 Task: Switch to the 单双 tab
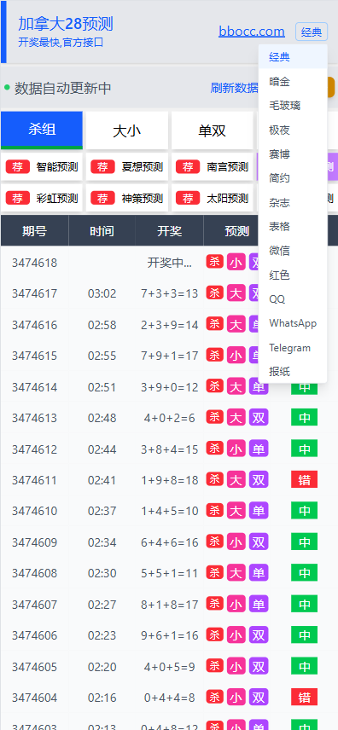click(x=213, y=130)
